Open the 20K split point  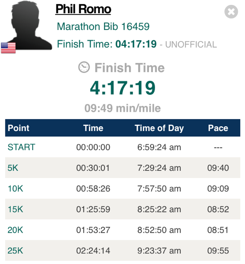15,230
